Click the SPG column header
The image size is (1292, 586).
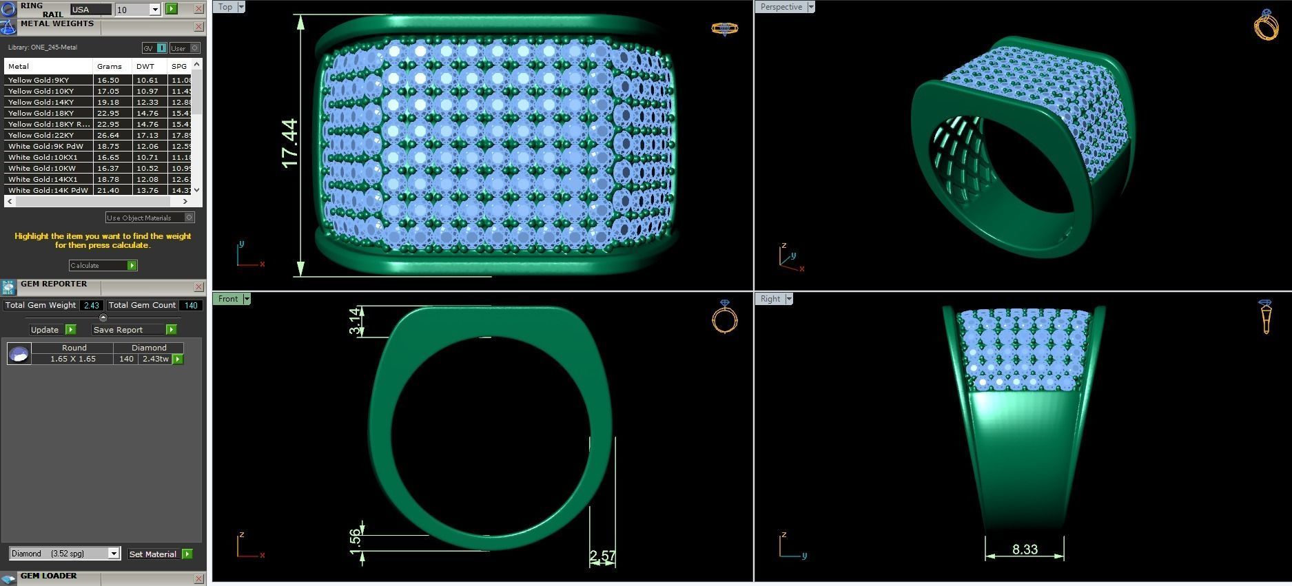[180, 66]
